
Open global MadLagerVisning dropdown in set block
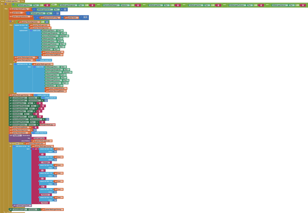coord(21,95)
